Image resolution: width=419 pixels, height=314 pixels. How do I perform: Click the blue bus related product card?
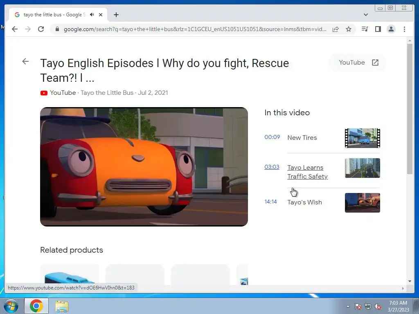(70, 274)
